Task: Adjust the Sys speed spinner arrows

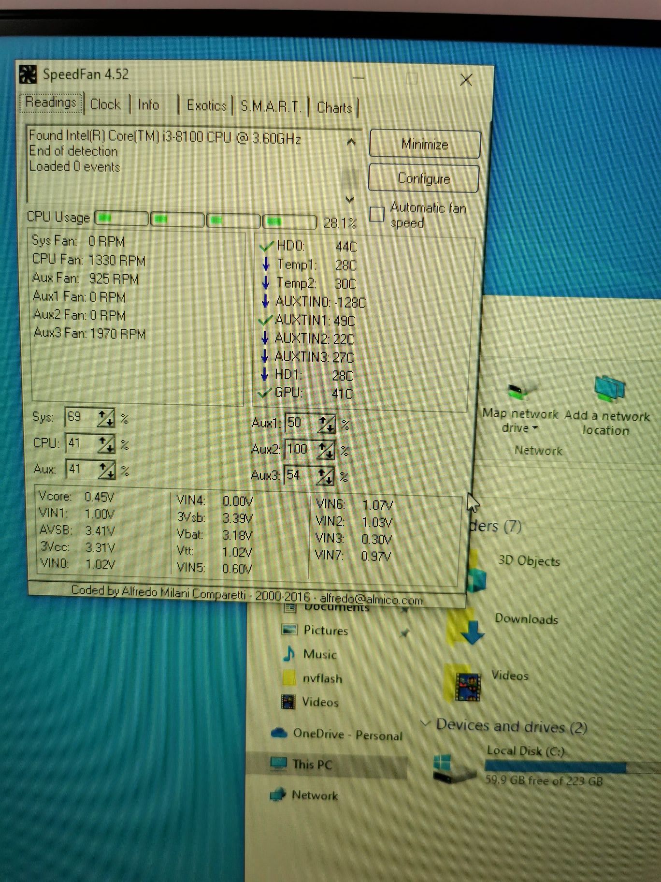Action: [x=106, y=418]
